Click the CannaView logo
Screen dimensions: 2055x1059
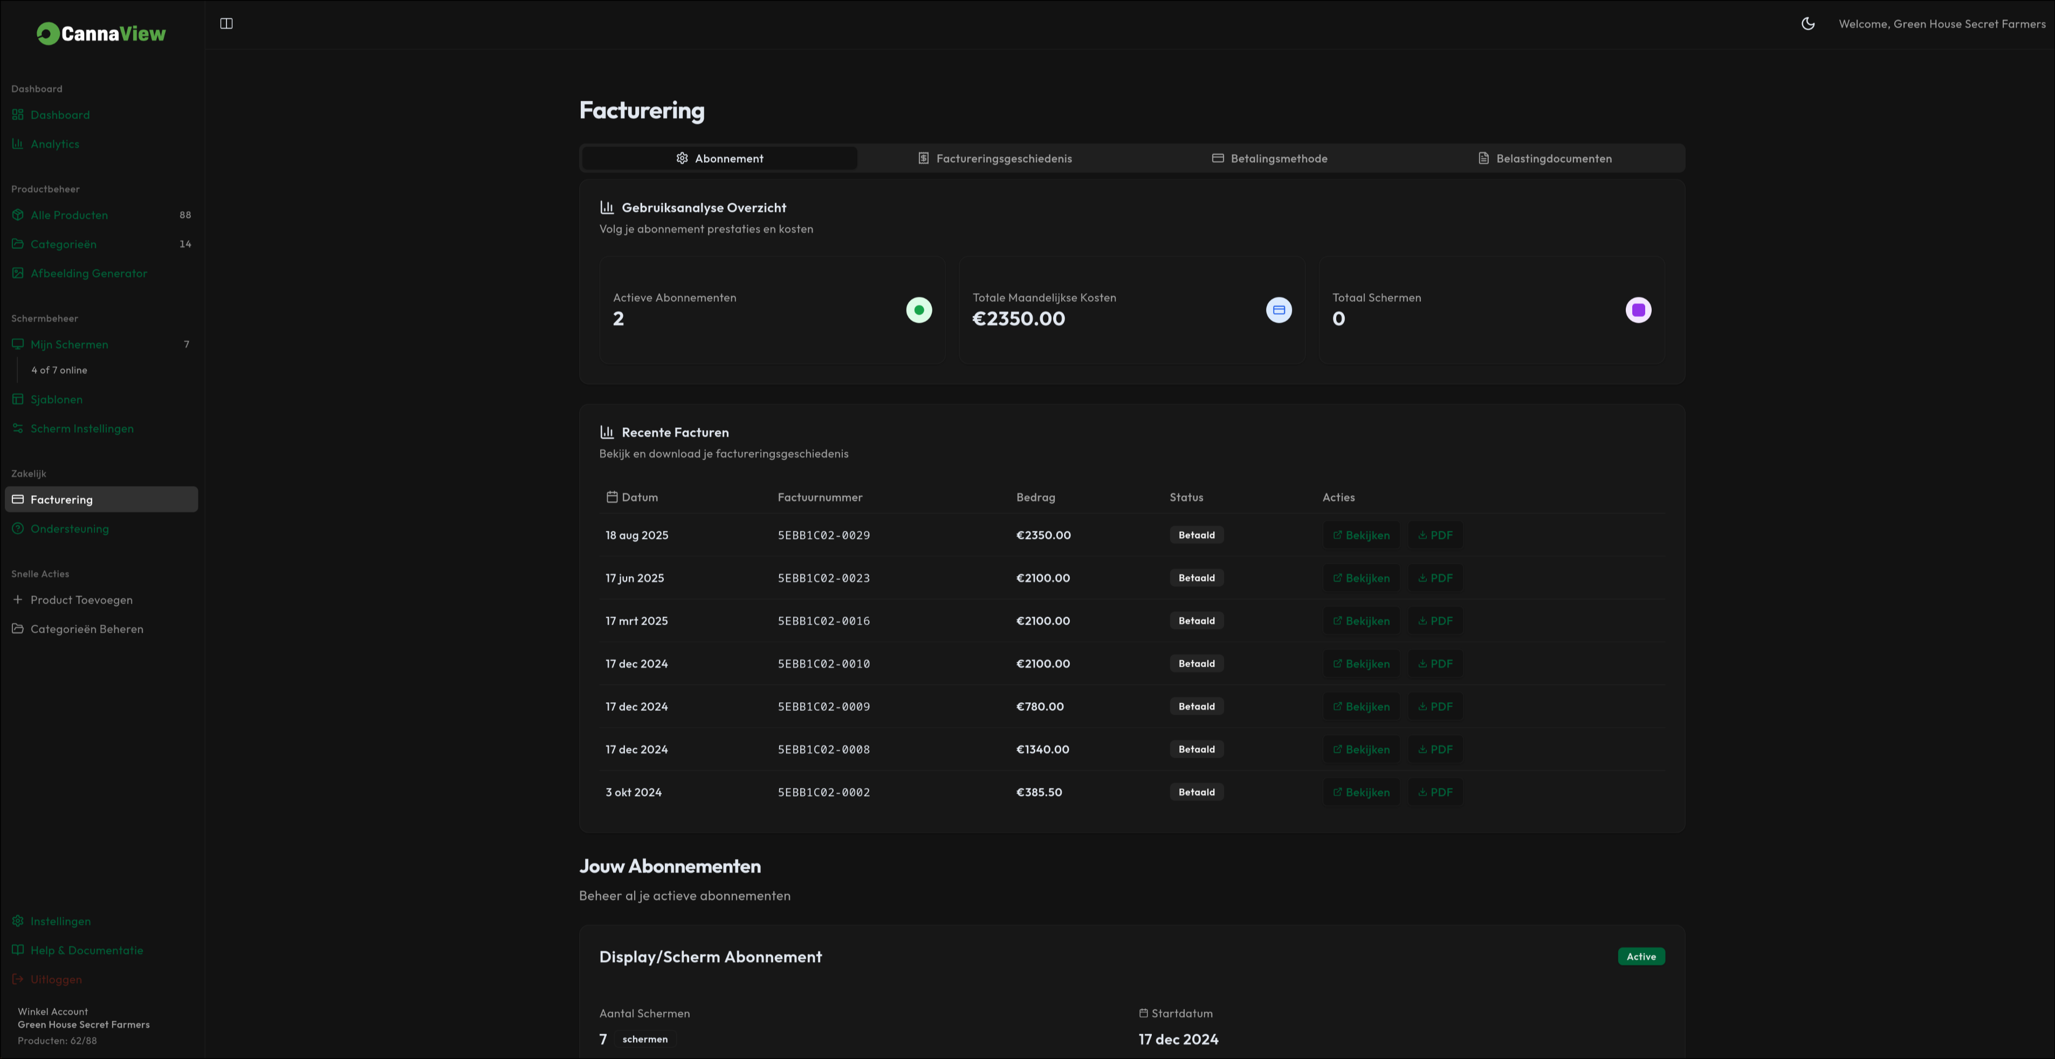[101, 33]
